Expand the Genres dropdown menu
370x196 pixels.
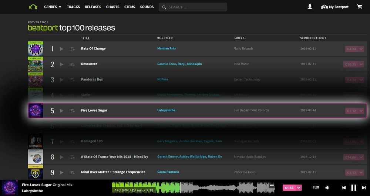click(x=53, y=7)
